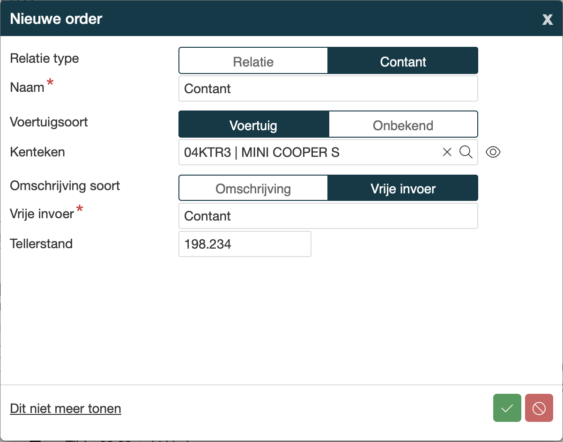This screenshot has width=563, height=442.
Task: Focus the Naam input field
Action: 328,88
